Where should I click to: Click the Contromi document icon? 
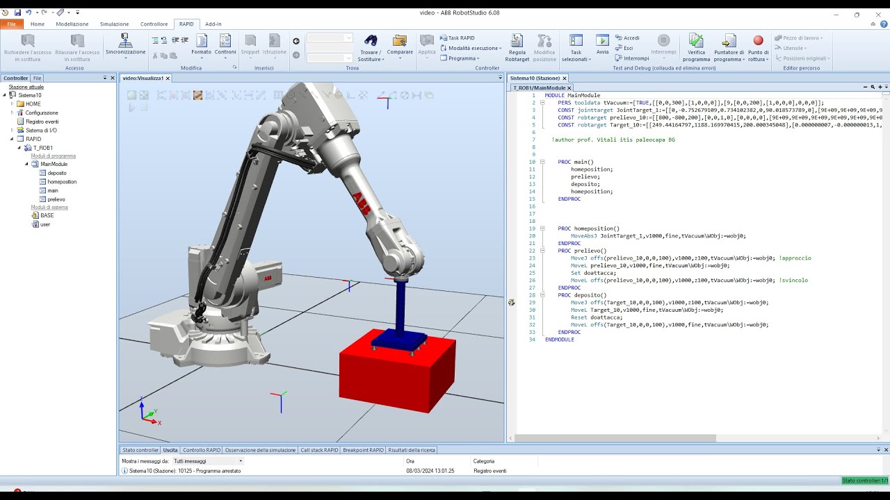[x=225, y=40]
